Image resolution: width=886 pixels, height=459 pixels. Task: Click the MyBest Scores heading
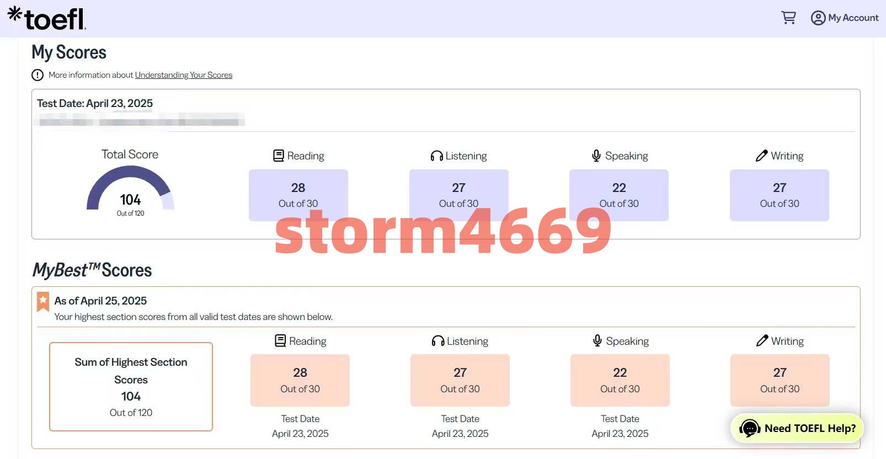[x=92, y=270]
